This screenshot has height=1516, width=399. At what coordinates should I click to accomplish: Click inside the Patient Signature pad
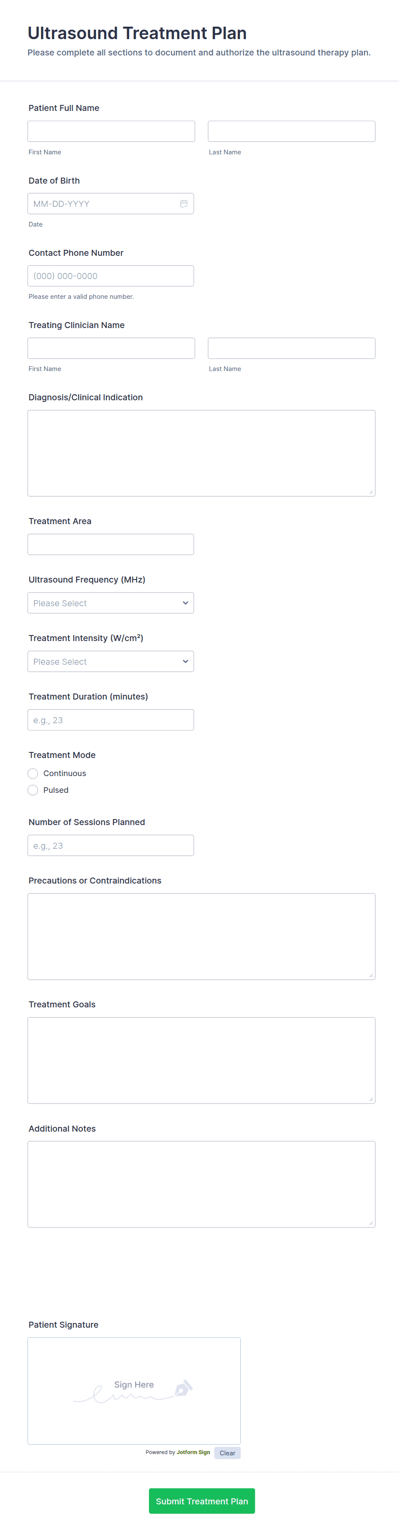click(134, 1390)
